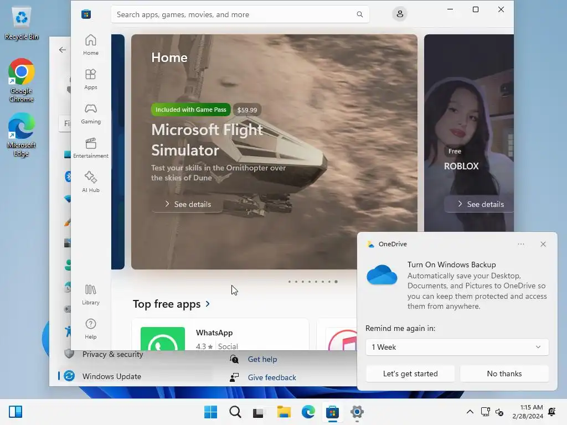The height and width of the screenshot is (425, 567).
Task: Click Let's get started in OneDrive prompt
Action: pos(410,374)
